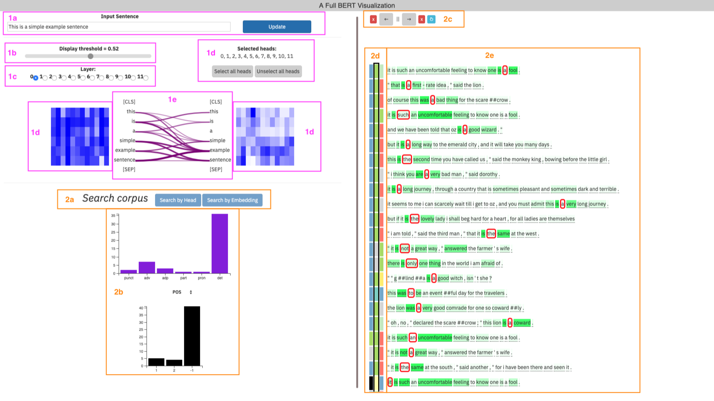Click the Display threshold slider handle
Viewport: 714px width, 401px height.
(x=90, y=56)
